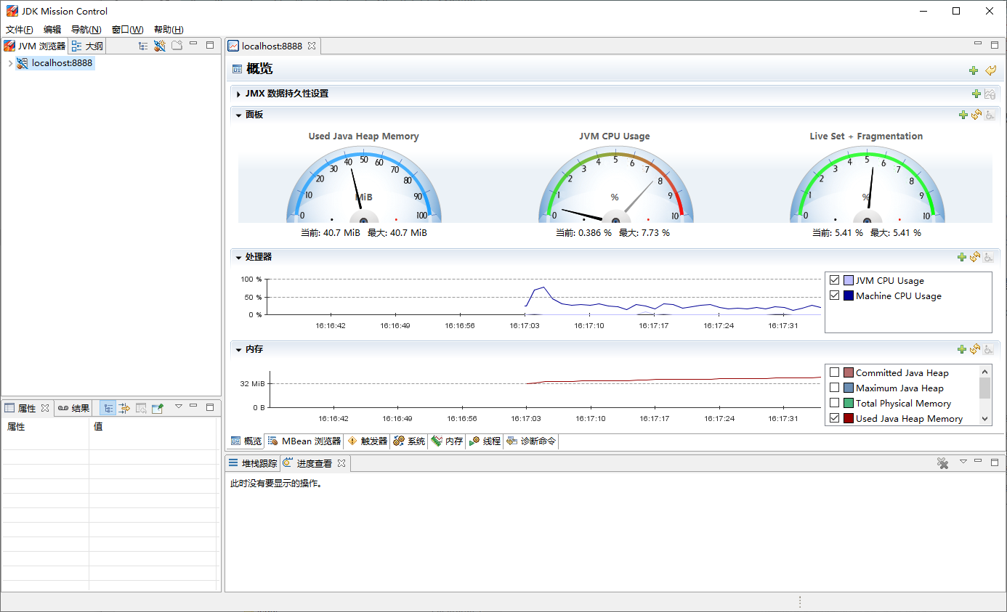Open the 编辑 menu
The image size is (1007, 612).
tap(52, 30)
